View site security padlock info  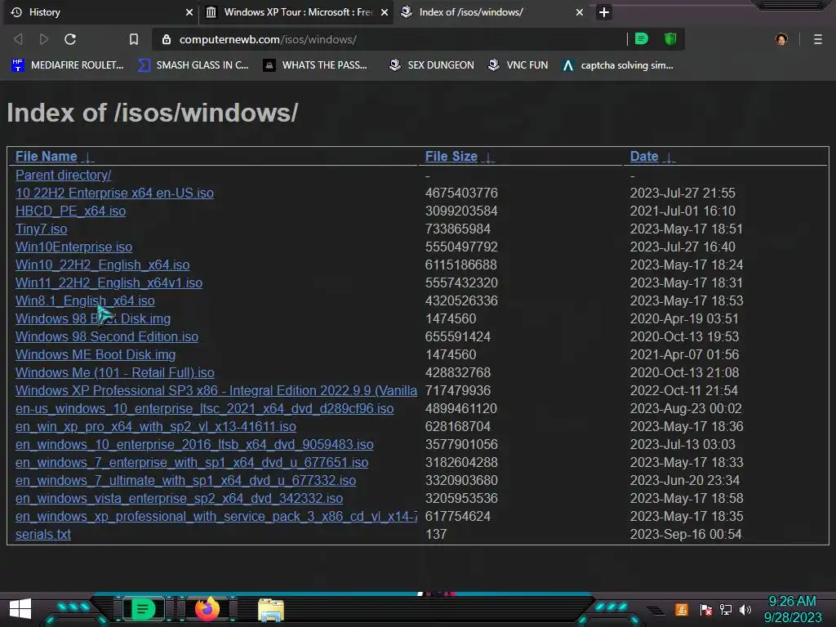point(167,39)
